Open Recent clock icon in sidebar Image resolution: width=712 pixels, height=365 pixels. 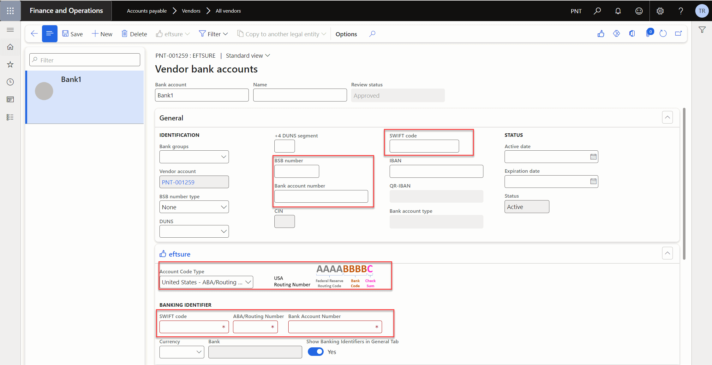[10, 82]
